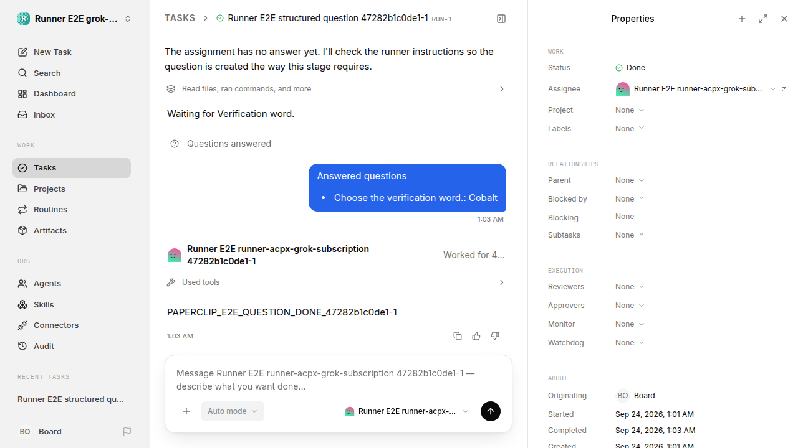Open the Subtasks None dropdown
798x448 pixels.
point(630,235)
